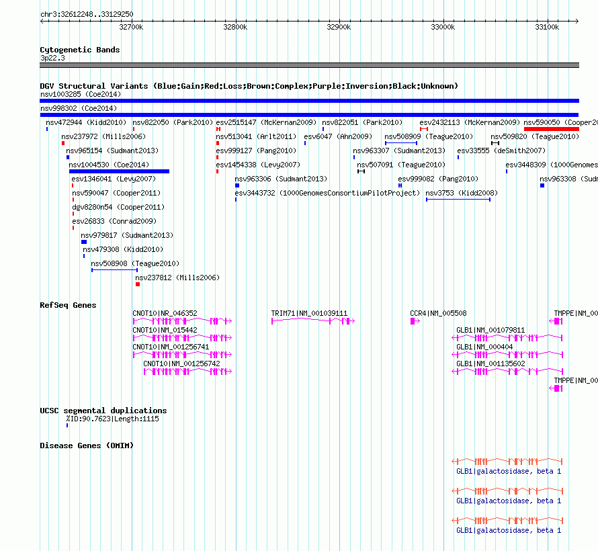Select nsv822051 (Park2010) variant label
The image size is (598, 551).
(362, 122)
